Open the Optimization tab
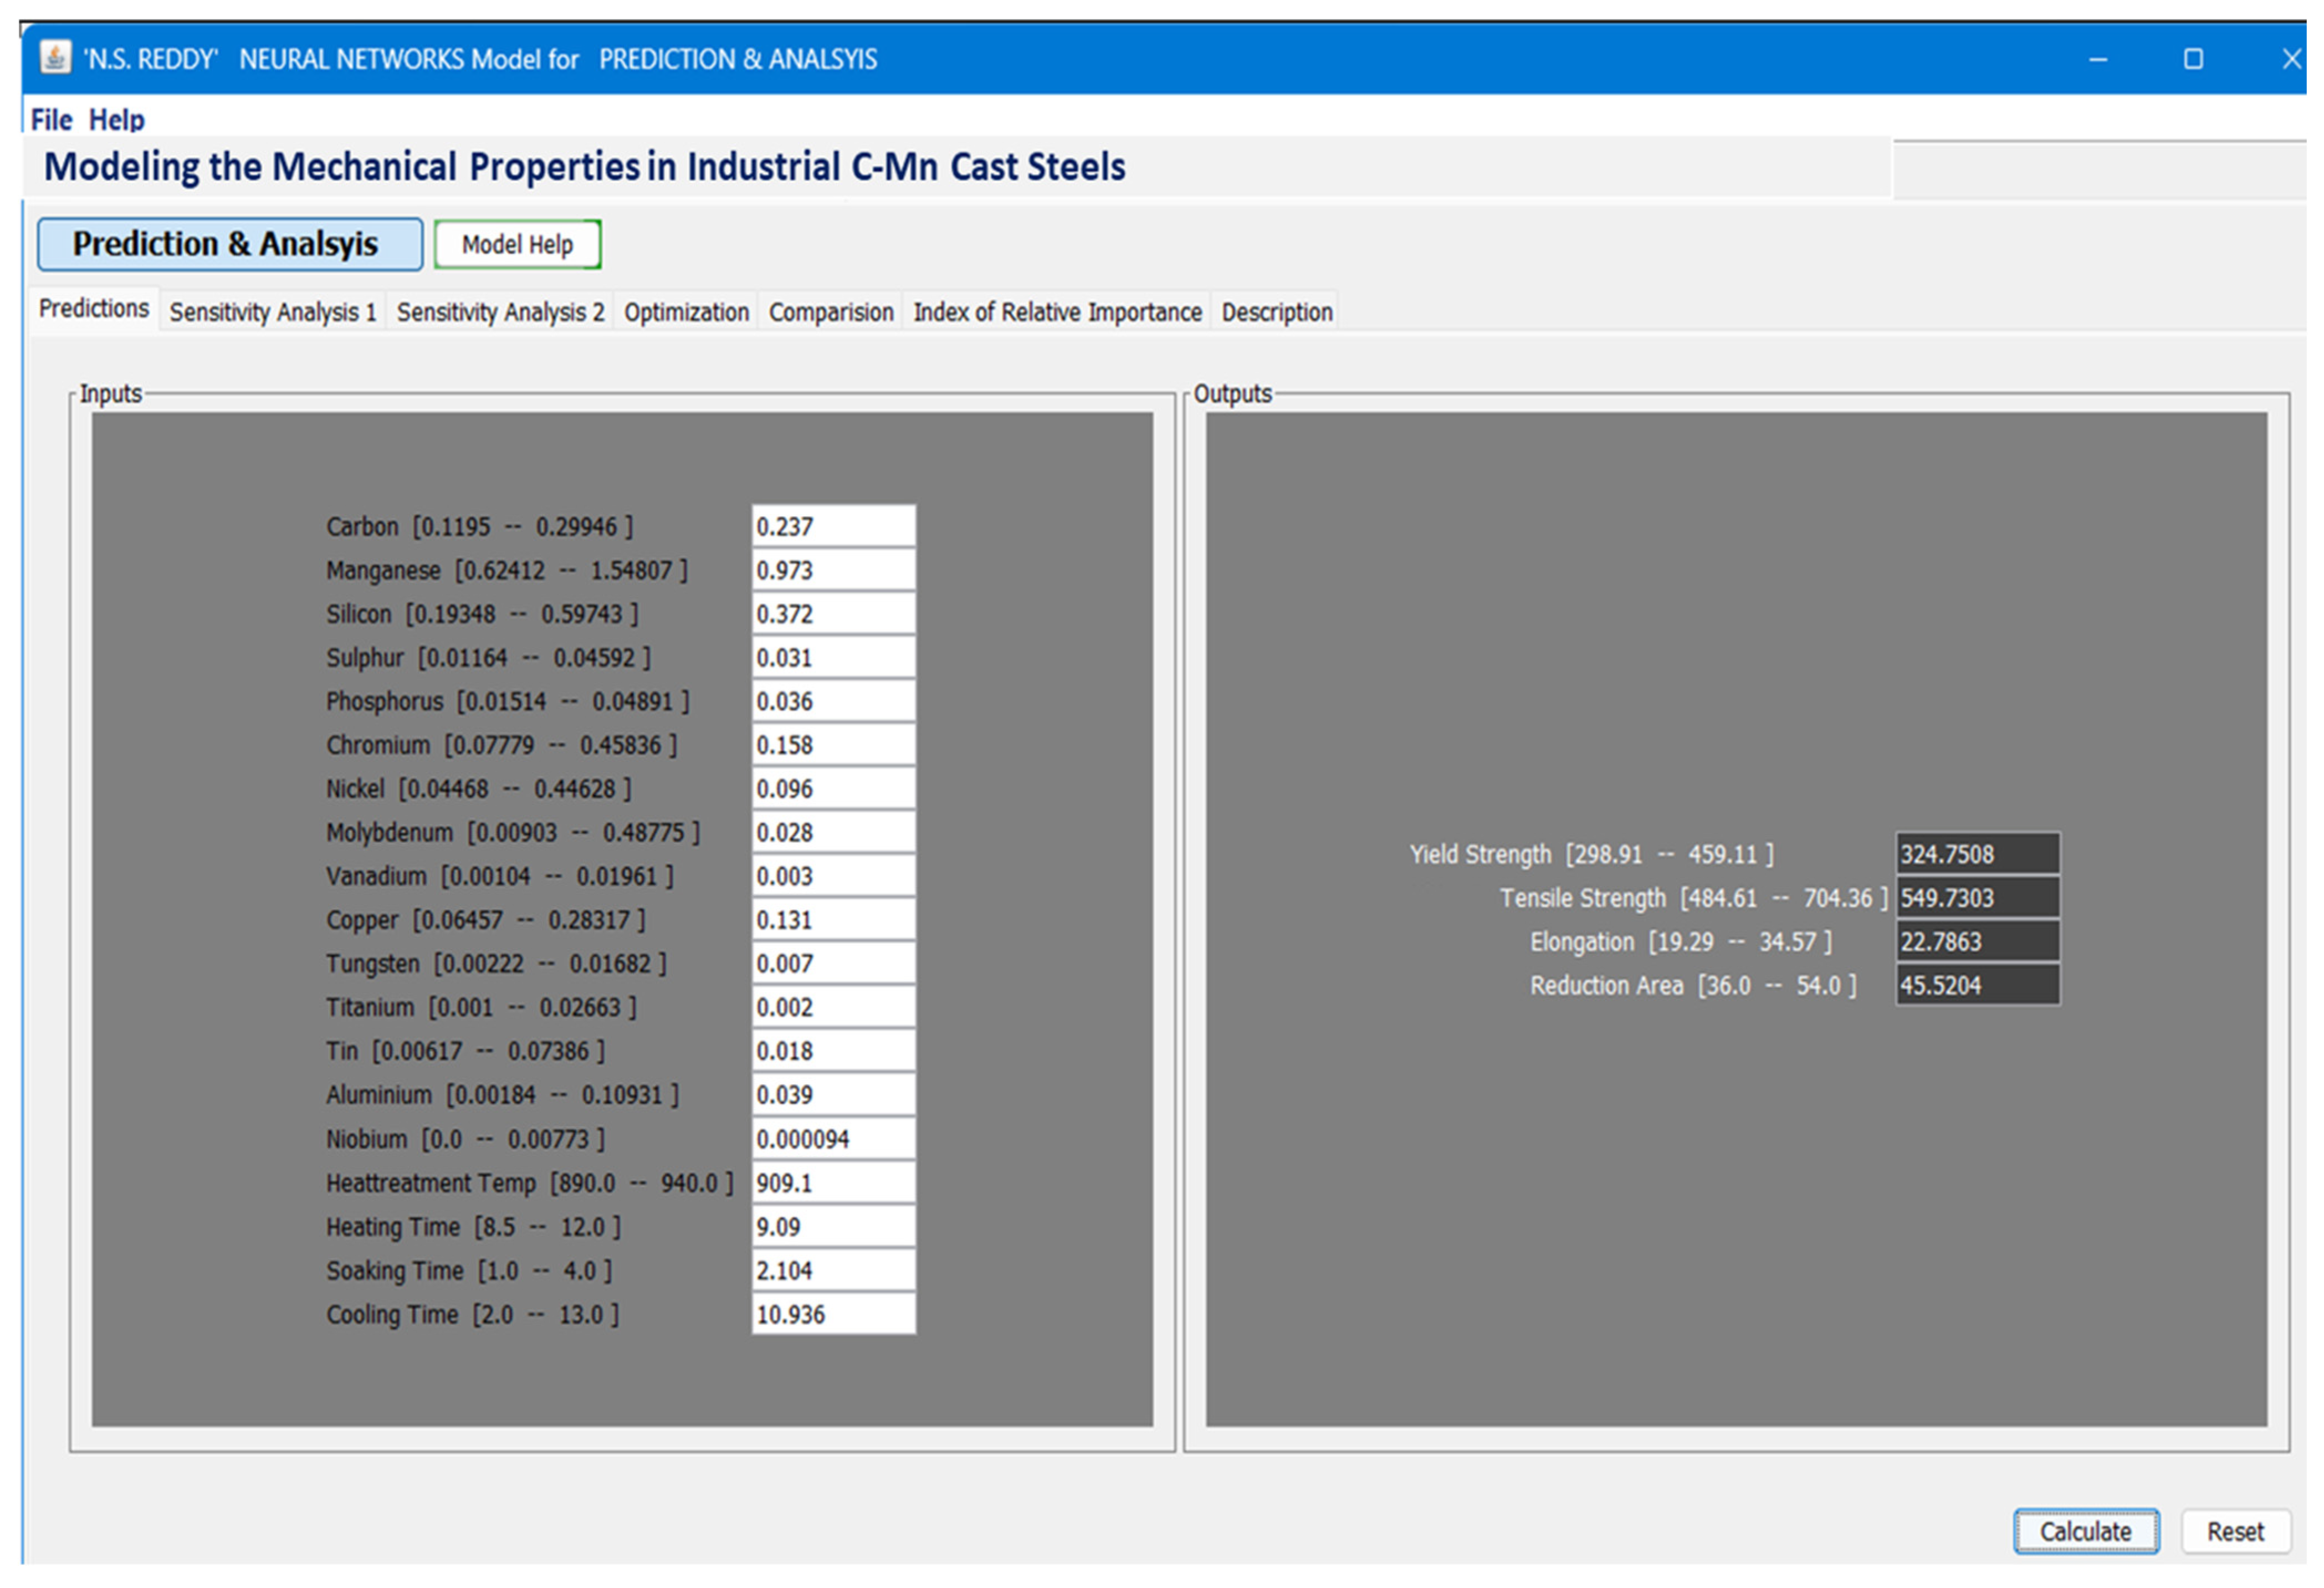This screenshot has width=2324, height=1588. point(686,312)
